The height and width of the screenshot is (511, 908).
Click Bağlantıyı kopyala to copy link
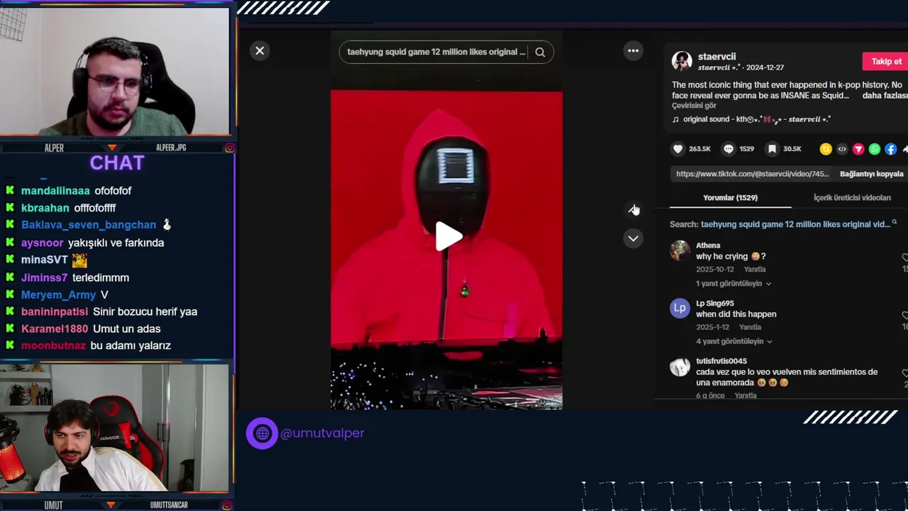(871, 174)
